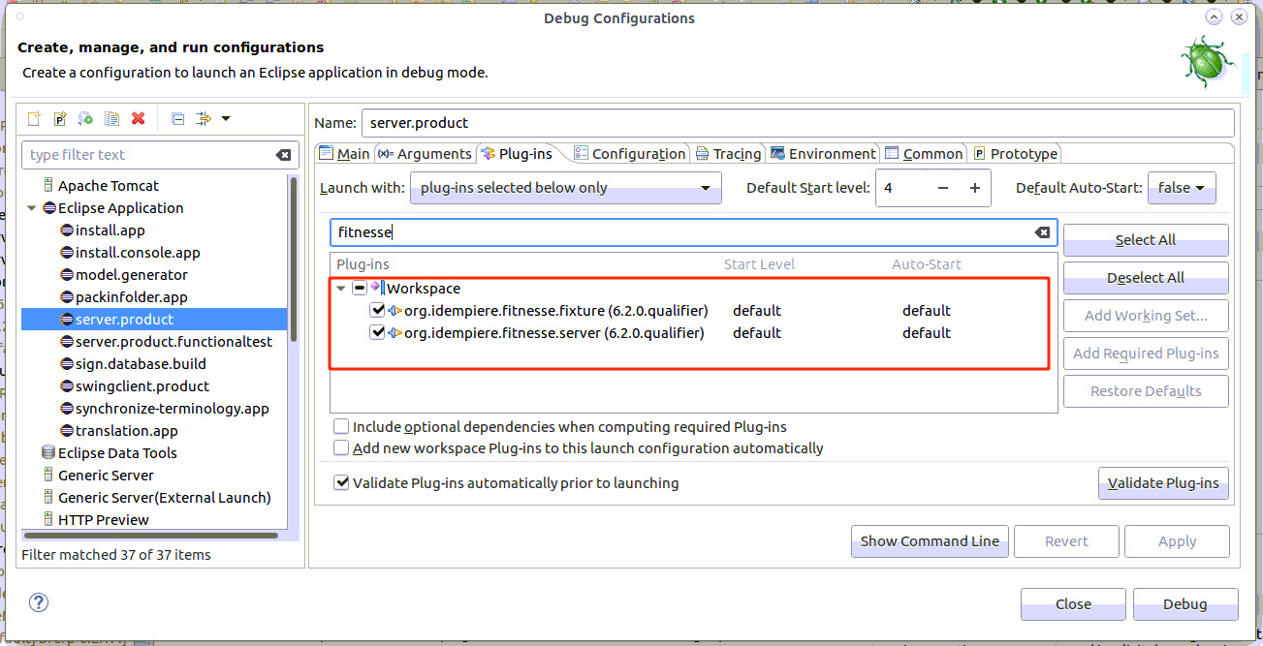Viewport: 1263px width, 646px height.
Task: Open the Launch with dropdown
Action: 565,188
